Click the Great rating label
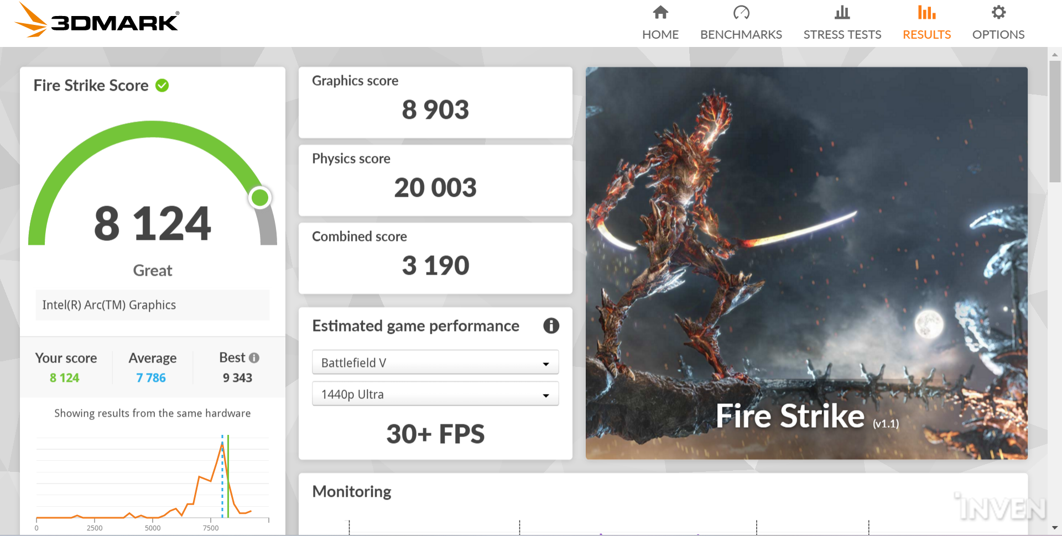Viewport: 1062px width, 536px height. point(153,270)
